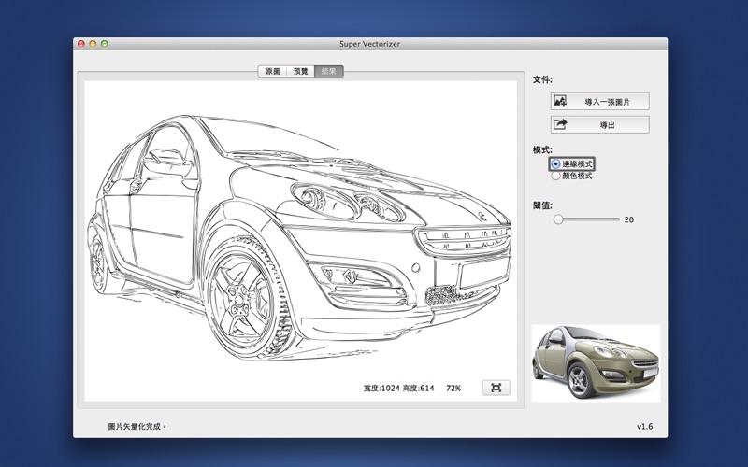Minimize the window with yellow button

(x=93, y=44)
